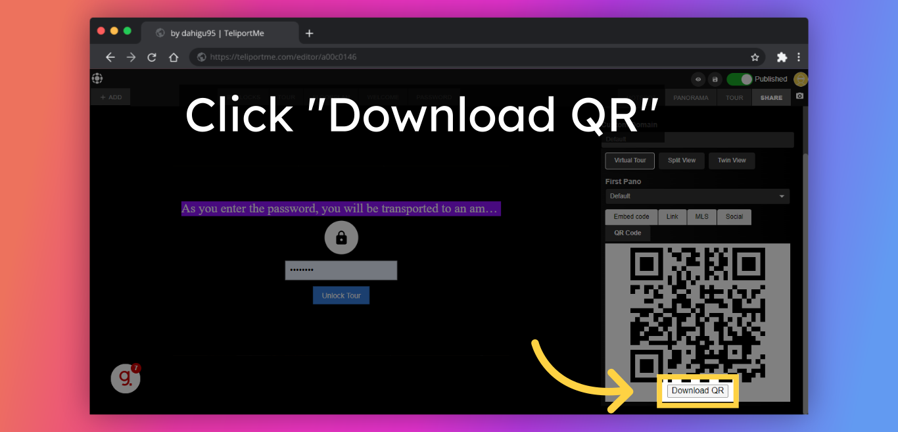This screenshot has height=432, width=898.
Task: Select the SHARE tab
Action: (772, 97)
